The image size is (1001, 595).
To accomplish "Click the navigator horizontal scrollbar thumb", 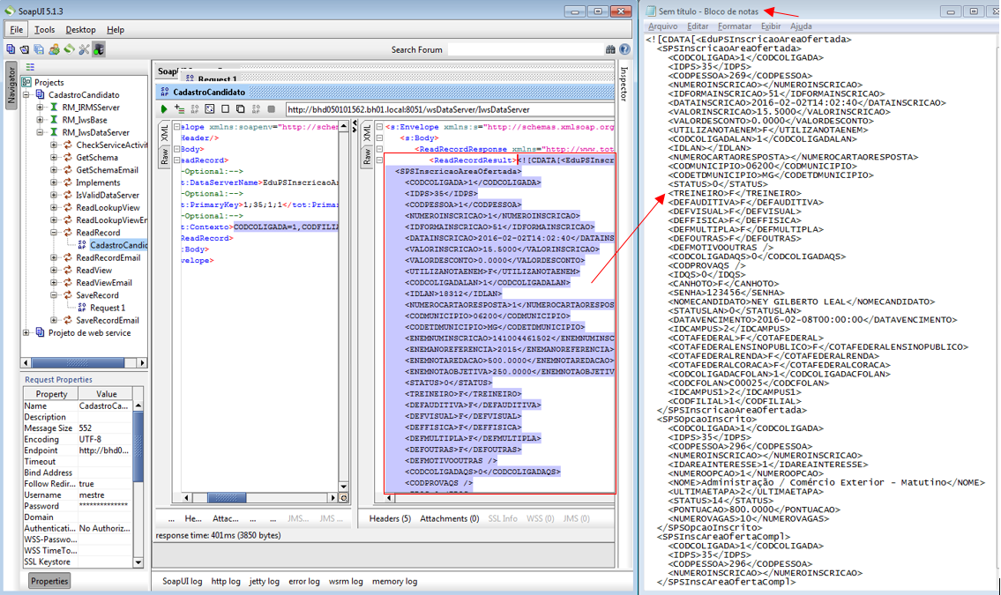I will (78, 362).
